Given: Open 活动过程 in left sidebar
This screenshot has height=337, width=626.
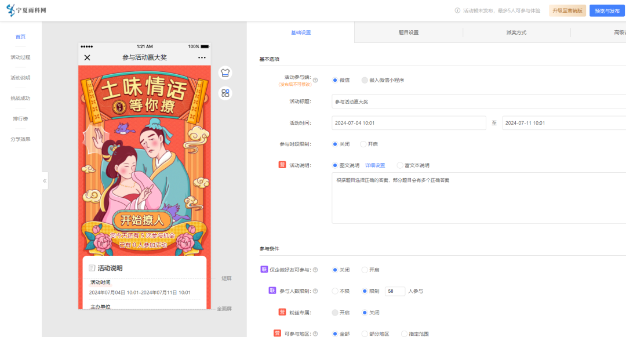Looking at the screenshot, I should tap(20, 57).
